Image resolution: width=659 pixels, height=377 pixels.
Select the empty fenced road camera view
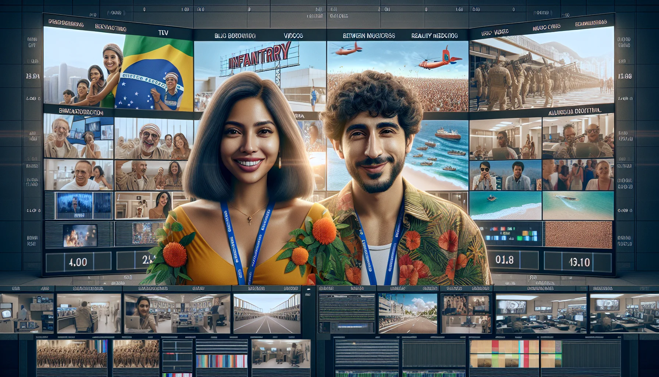pyautogui.click(x=267, y=314)
